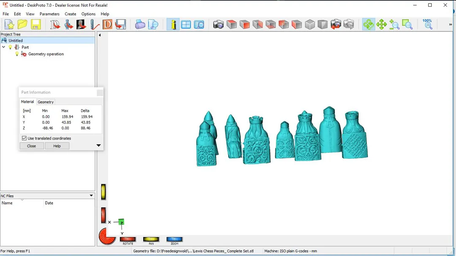The height and width of the screenshot is (256, 456).
Task: Load vector file with the outlined D arrow icon
Action: point(54,24)
